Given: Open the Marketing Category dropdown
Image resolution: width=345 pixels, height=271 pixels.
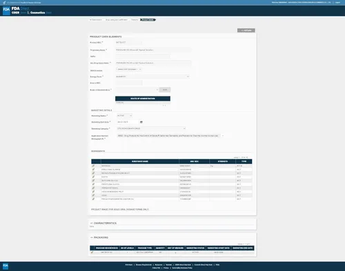Looking at the screenshot, I should (151, 128).
